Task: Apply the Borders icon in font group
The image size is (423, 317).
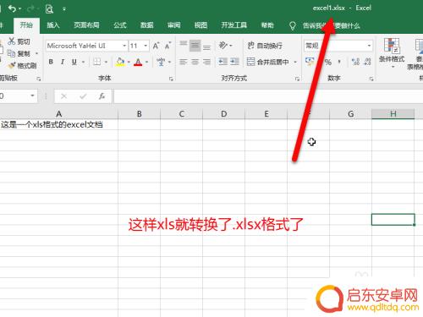Action: click(97, 62)
